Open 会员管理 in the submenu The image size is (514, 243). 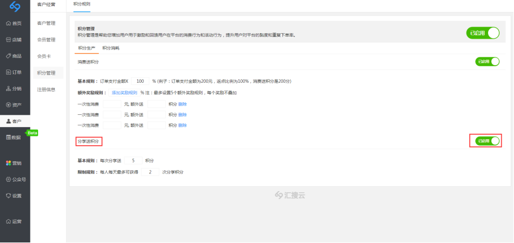click(46, 40)
